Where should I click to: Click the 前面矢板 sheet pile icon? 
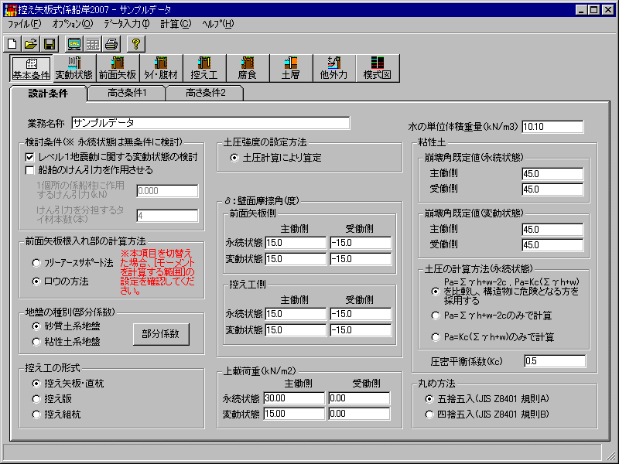click(x=116, y=67)
